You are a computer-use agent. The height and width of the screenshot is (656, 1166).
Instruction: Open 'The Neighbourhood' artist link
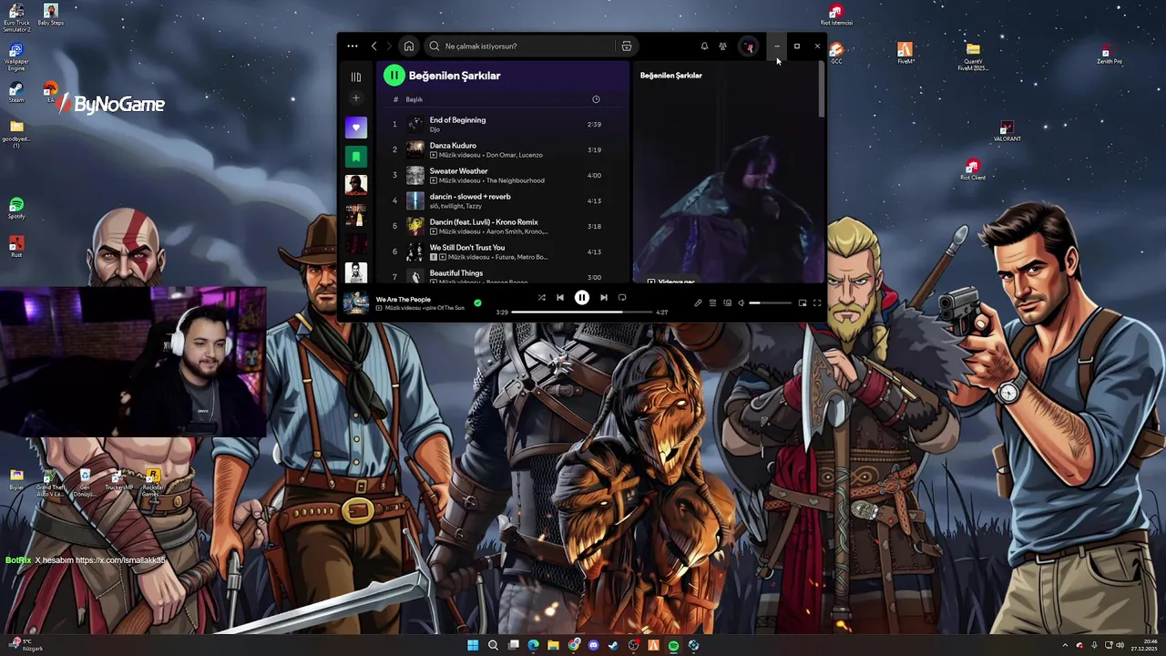click(515, 180)
